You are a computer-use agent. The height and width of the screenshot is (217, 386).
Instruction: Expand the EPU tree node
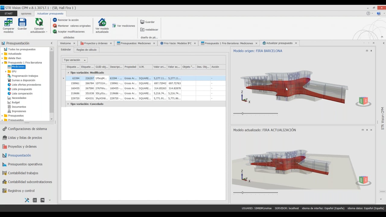pos(6,71)
